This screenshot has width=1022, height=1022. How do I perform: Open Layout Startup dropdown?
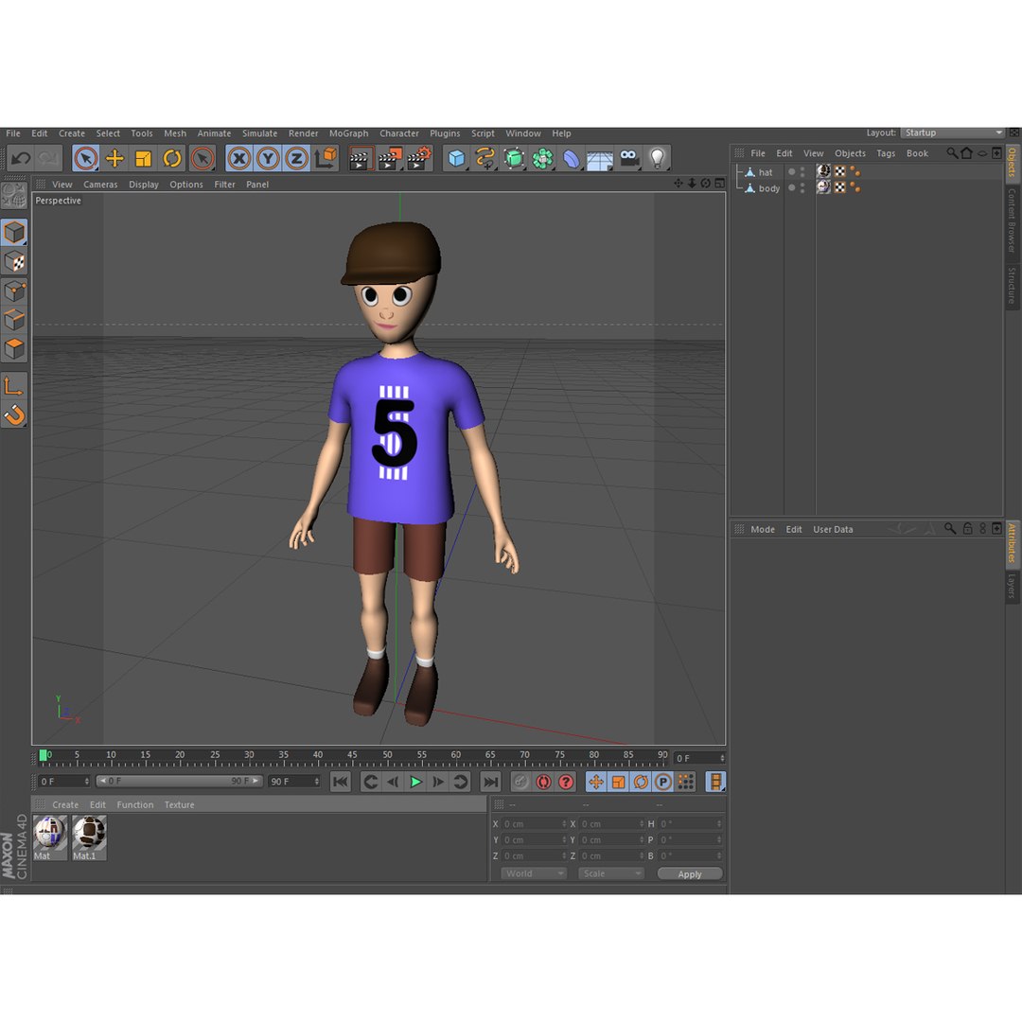pos(952,132)
